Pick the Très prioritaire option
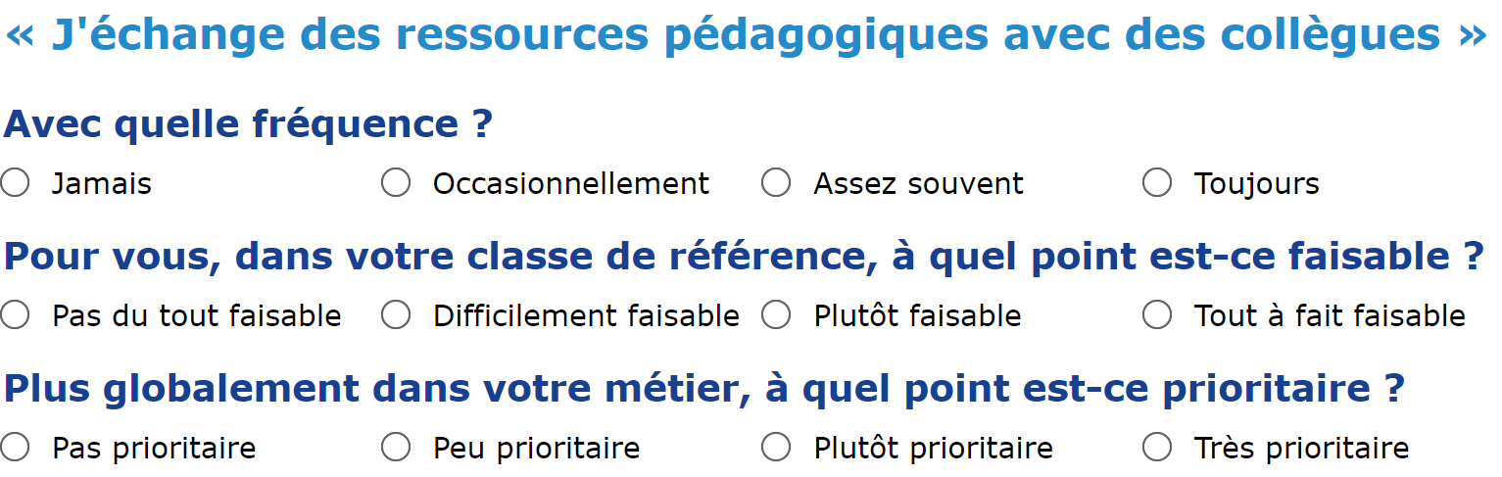 pyautogui.click(x=1157, y=447)
